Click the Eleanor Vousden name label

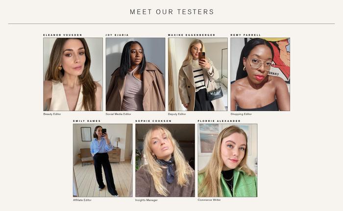point(63,35)
